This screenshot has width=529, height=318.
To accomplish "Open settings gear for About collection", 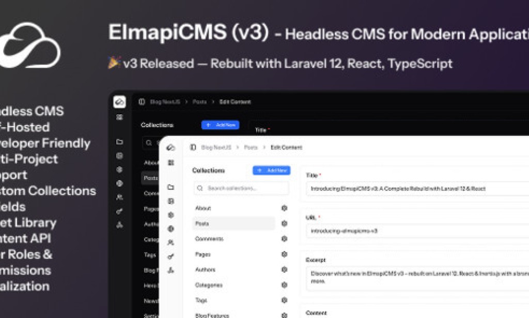I will (x=285, y=208).
